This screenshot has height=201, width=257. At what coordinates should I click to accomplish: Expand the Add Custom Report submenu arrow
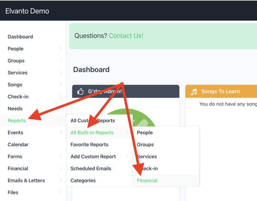click(127, 157)
